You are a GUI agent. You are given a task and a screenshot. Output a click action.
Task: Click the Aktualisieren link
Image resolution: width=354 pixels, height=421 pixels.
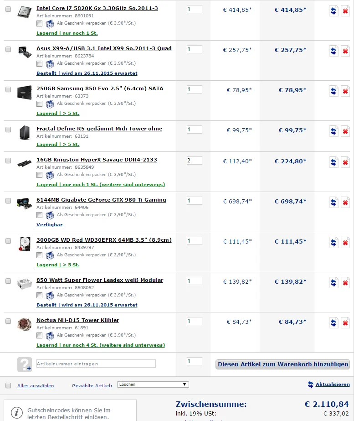(x=333, y=385)
